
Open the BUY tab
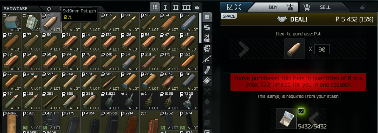pos(274,7)
